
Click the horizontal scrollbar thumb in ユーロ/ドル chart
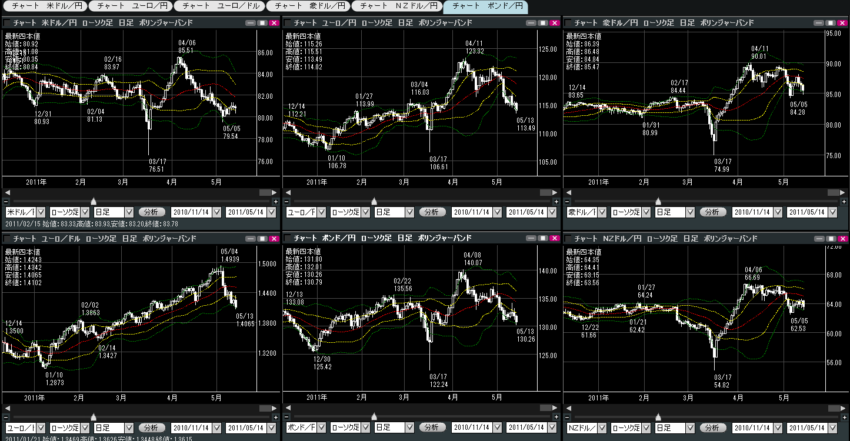click(265, 408)
